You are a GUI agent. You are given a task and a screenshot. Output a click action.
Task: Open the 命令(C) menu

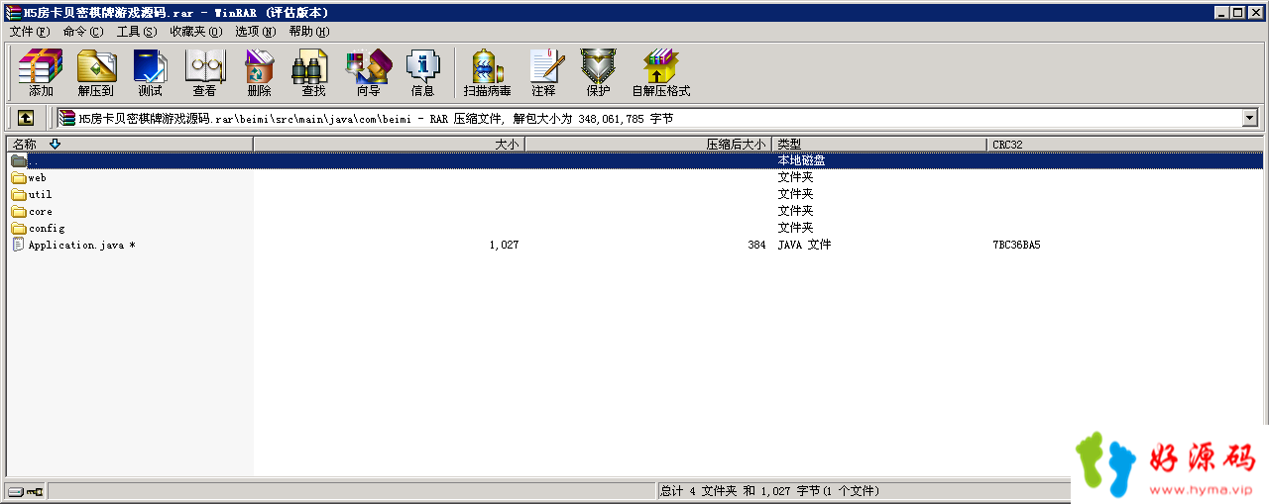tap(82, 32)
